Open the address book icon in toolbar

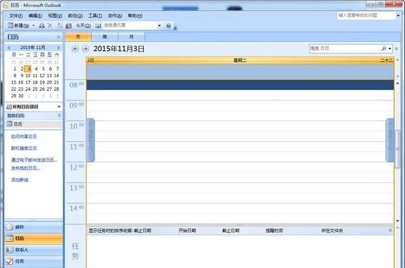(98, 26)
